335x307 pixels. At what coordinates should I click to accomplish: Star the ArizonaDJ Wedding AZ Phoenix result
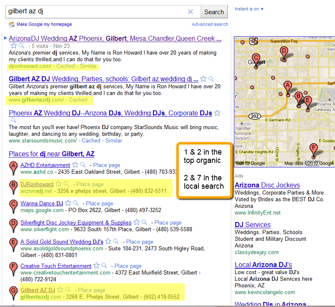click(14, 45)
